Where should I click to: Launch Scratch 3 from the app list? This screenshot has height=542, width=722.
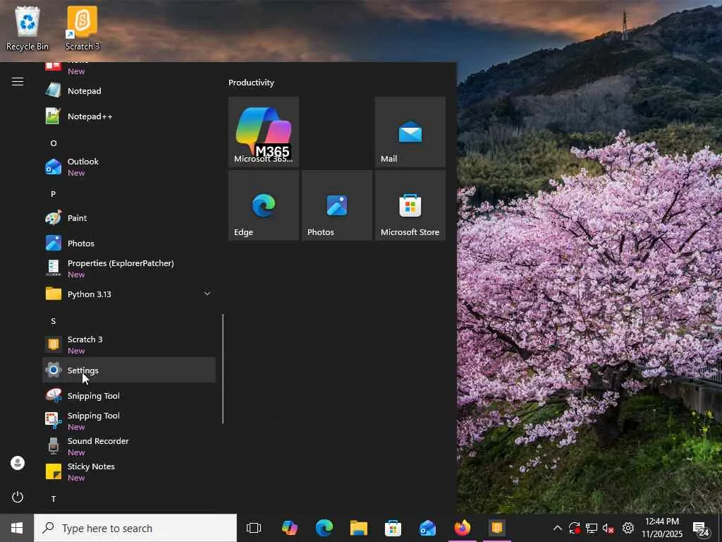coord(129,344)
